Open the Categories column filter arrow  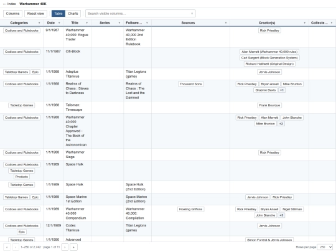[x=39, y=23]
